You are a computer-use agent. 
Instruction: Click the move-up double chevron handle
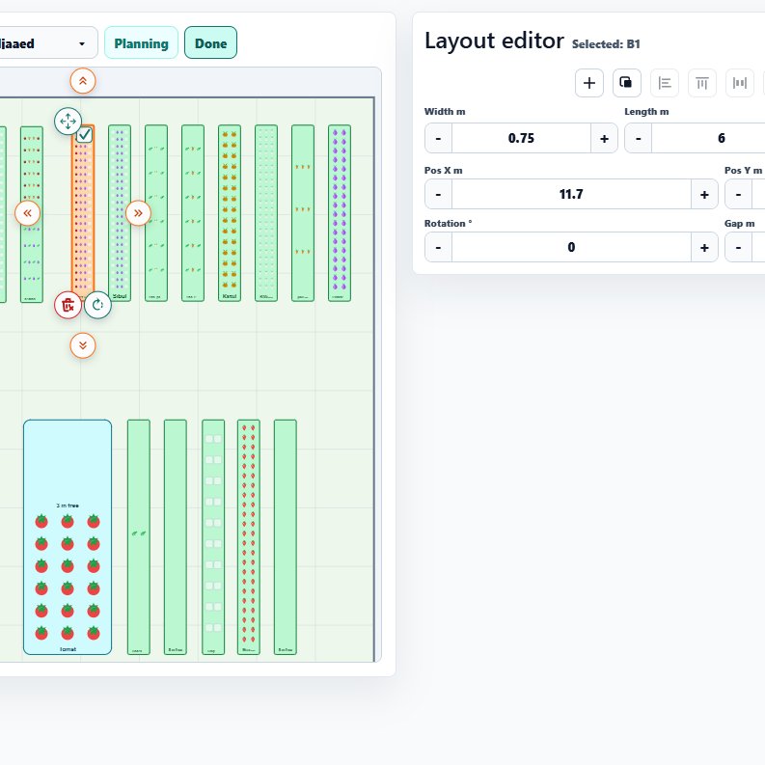pyautogui.click(x=83, y=81)
